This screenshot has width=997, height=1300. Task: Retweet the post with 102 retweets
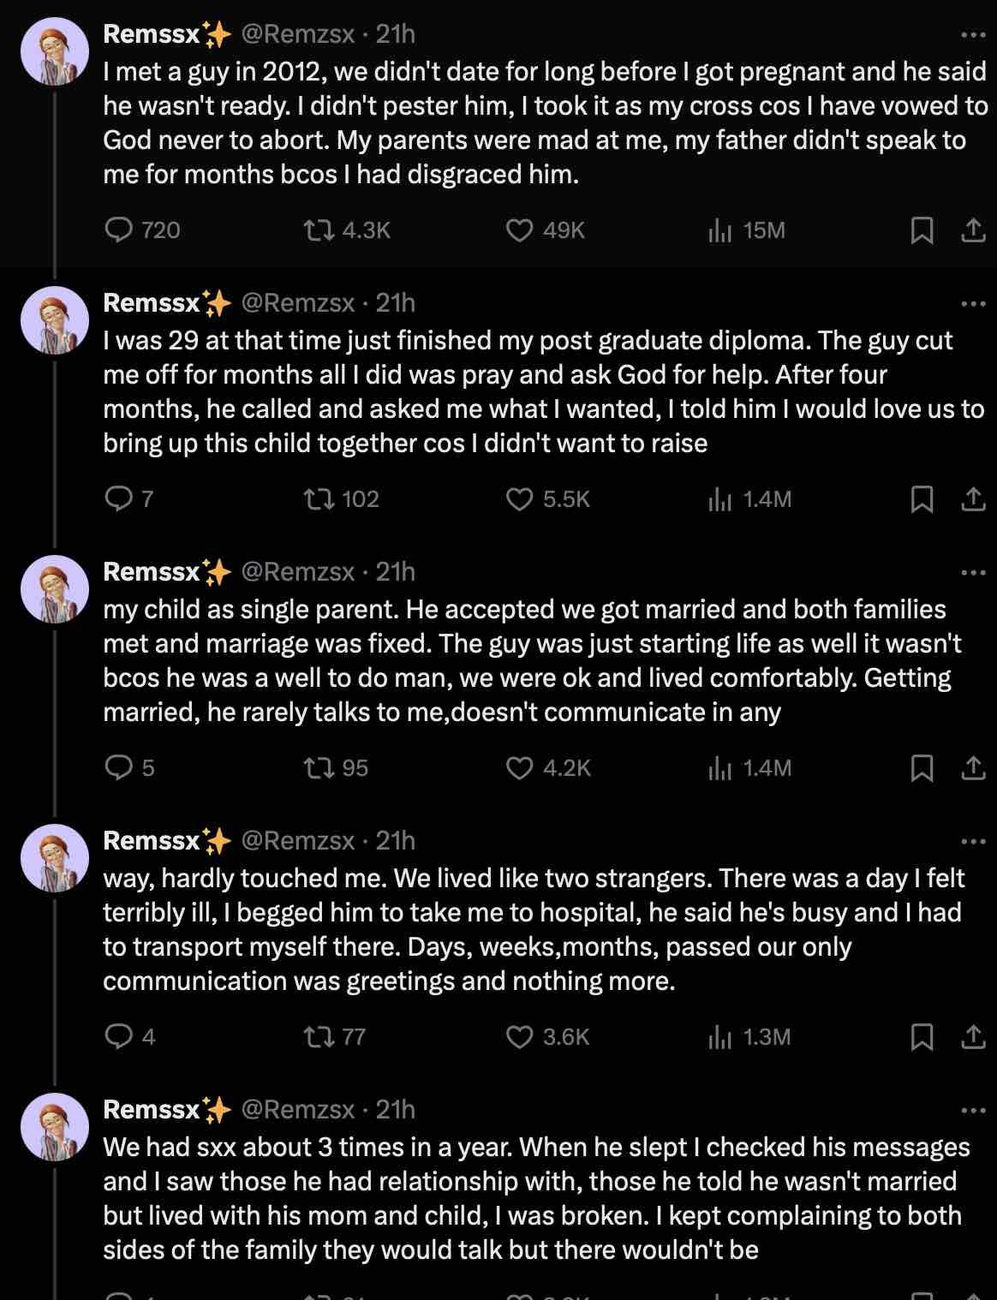point(319,499)
